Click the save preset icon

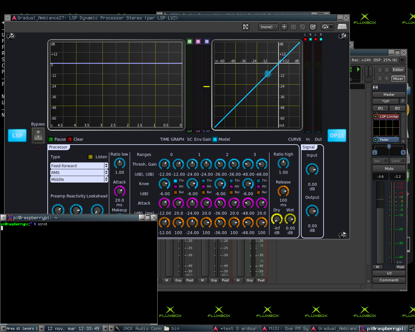pyautogui.click(x=293, y=27)
